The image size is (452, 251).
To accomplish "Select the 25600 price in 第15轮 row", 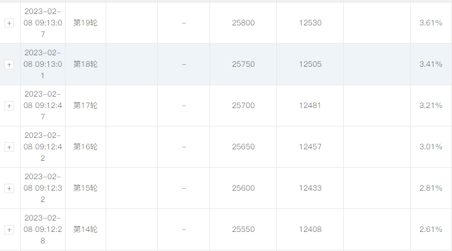I will (243, 188).
